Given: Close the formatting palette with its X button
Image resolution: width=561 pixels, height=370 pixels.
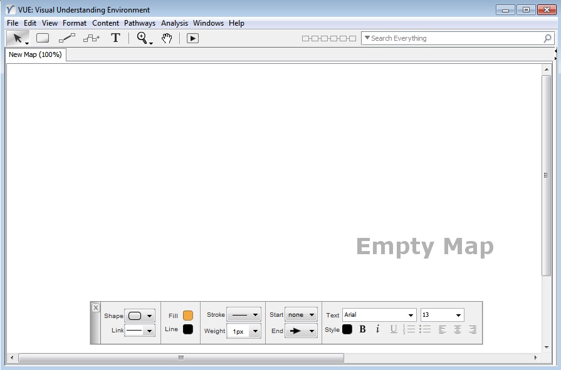Looking at the screenshot, I should [x=95, y=307].
